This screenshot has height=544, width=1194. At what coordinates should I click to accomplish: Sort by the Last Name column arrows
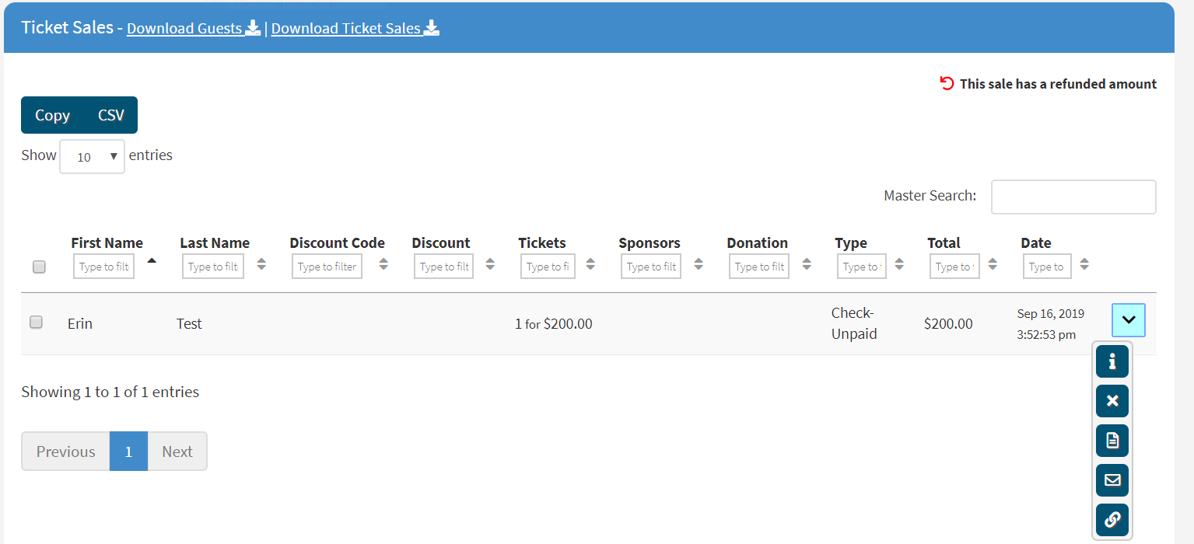(261, 265)
